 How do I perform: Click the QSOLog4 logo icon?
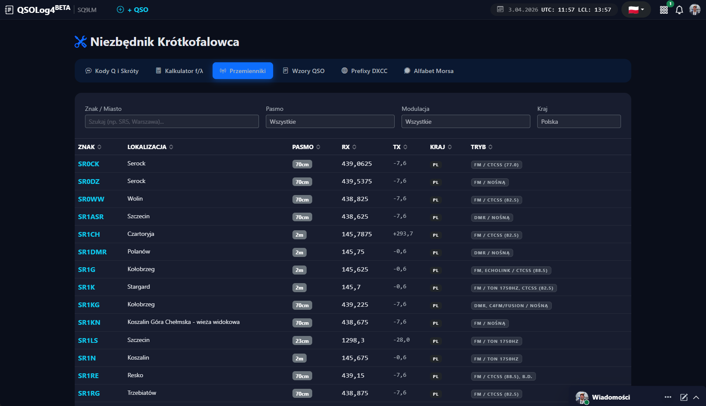click(x=9, y=10)
